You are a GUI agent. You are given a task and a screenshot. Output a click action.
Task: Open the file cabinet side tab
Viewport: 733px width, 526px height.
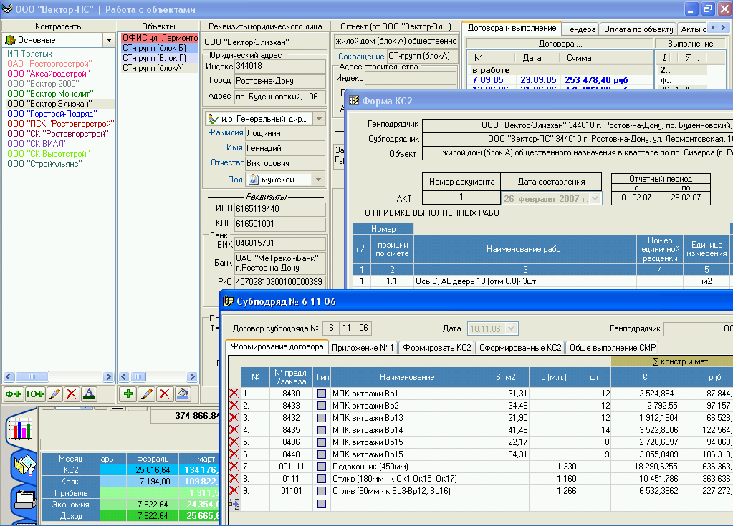point(24,499)
